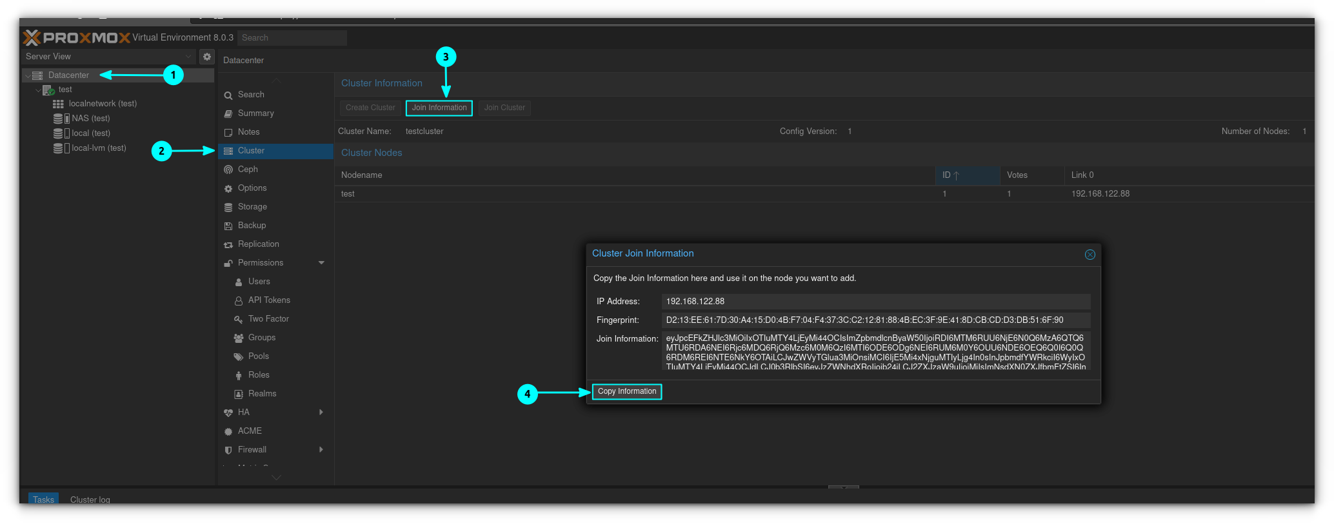Click the Replication retweet icon
The height and width of the screenshot is (524, 1334).
click(x=228, y=245)
